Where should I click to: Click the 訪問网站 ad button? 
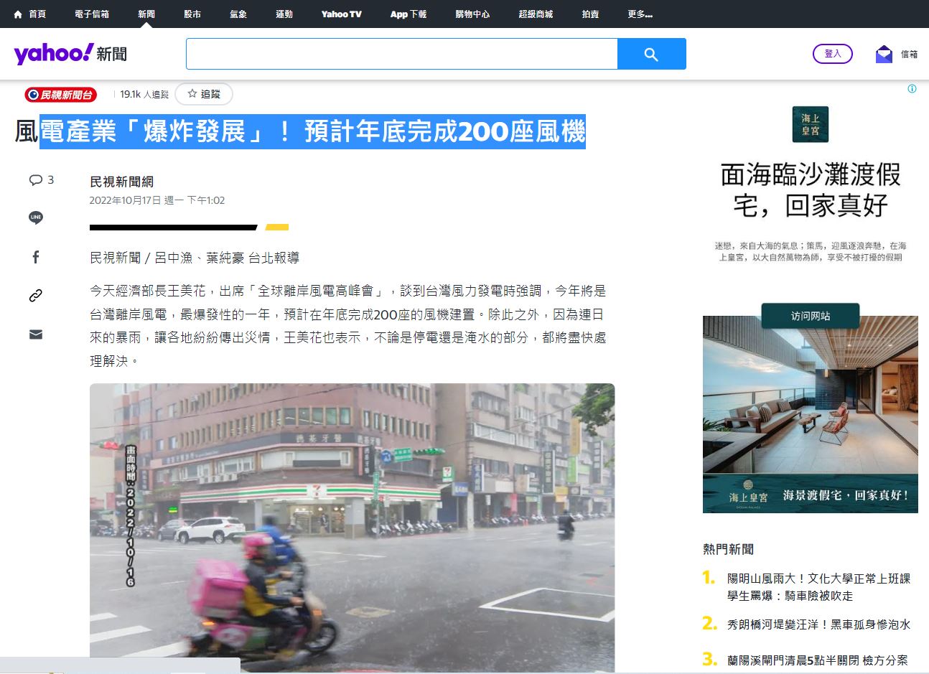point(811,316)
